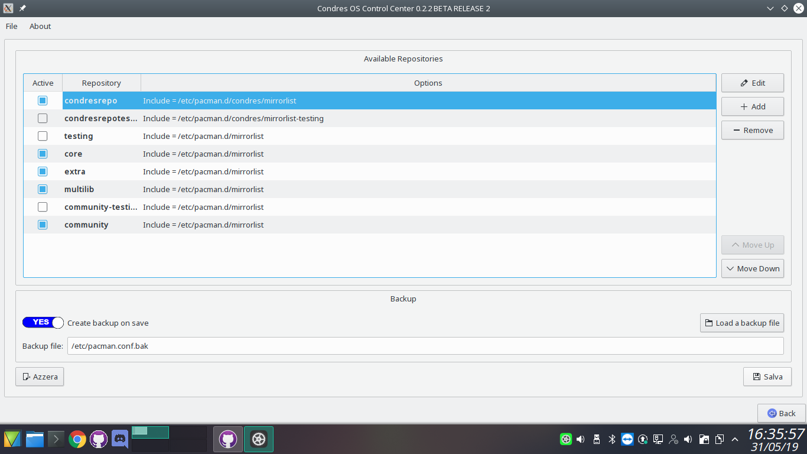Click the Load a backup file button
The height and width of the screenshot is (454, 807).
[x=741, y=323]
